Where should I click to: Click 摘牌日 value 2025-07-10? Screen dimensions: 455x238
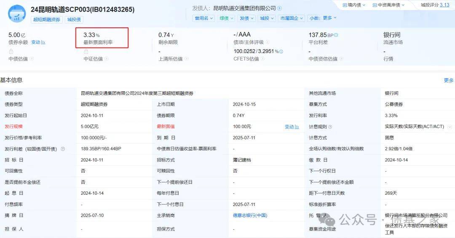coord(92,215)
